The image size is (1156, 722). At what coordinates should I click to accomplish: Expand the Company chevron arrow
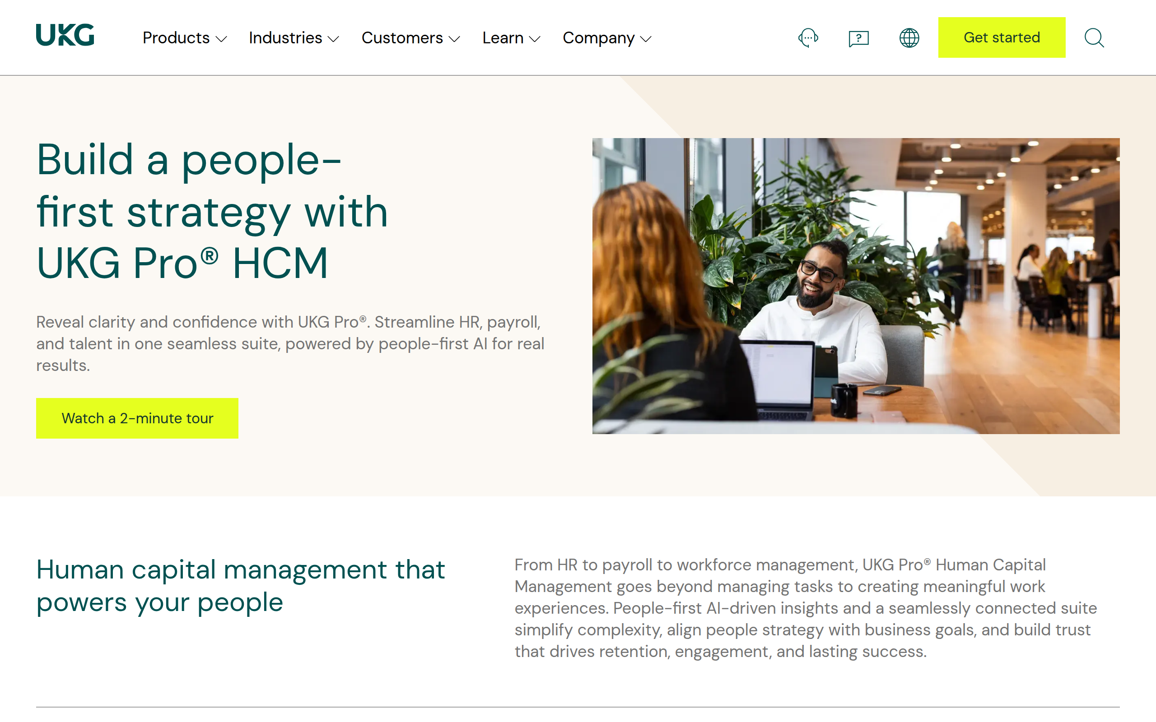(646, 39)
